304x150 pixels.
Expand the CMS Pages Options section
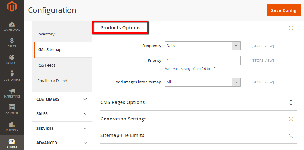click(291, 102)
